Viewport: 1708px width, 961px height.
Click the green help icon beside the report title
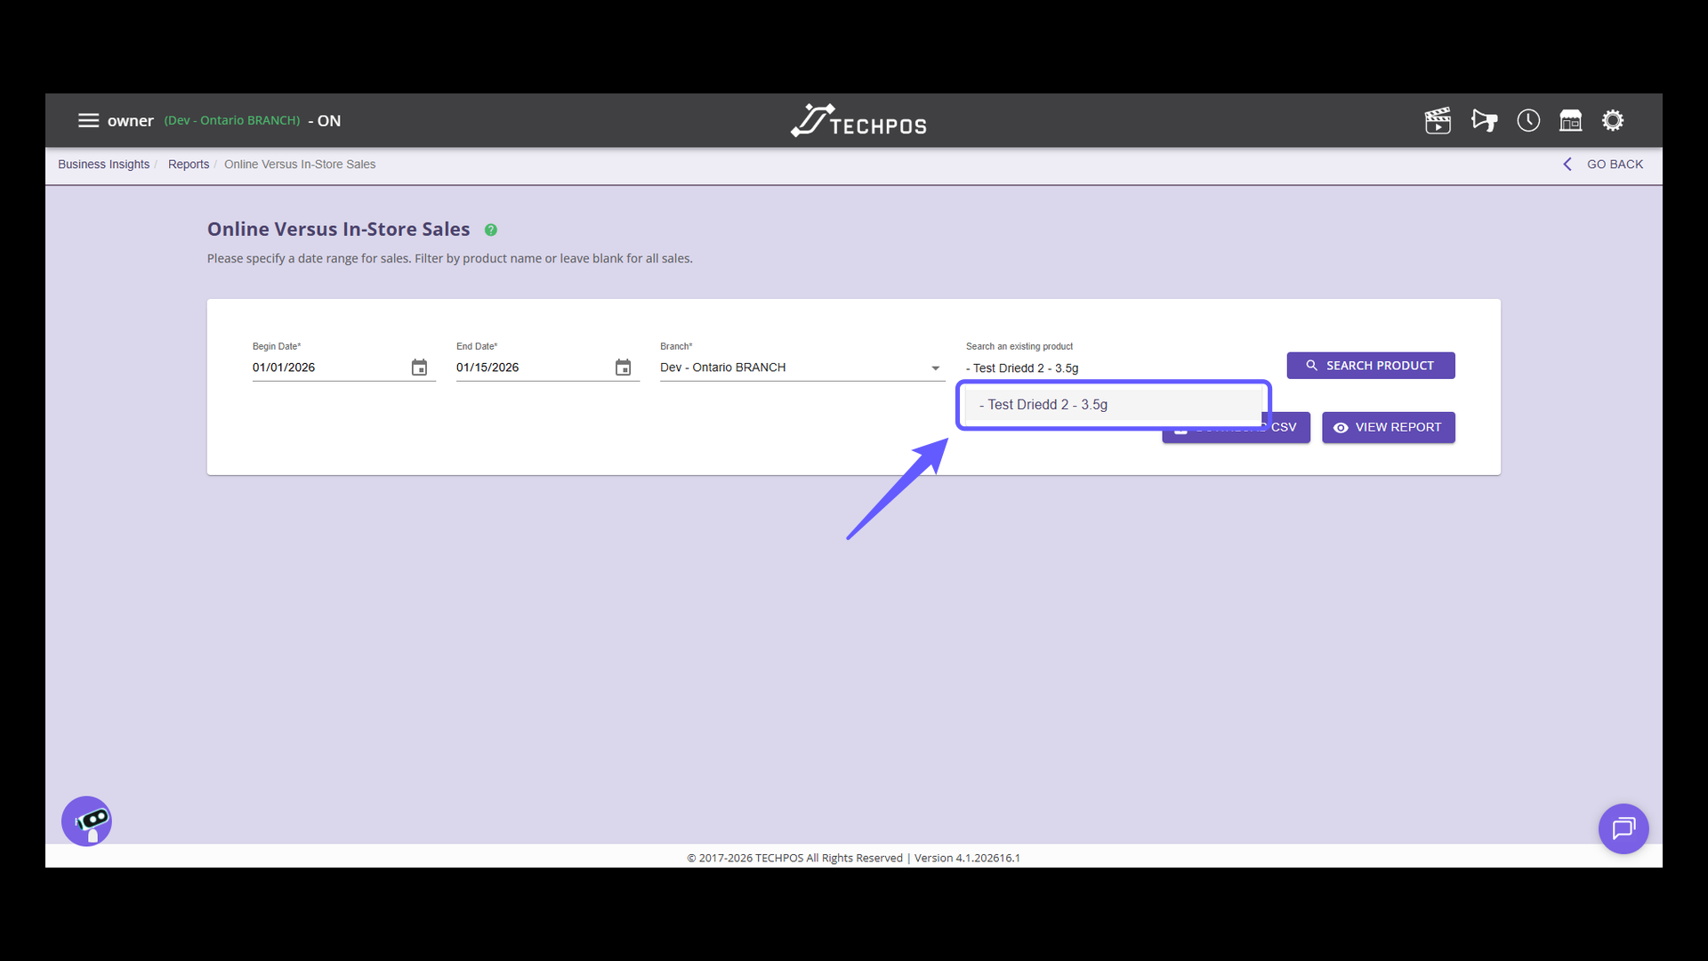coord(490,230)
